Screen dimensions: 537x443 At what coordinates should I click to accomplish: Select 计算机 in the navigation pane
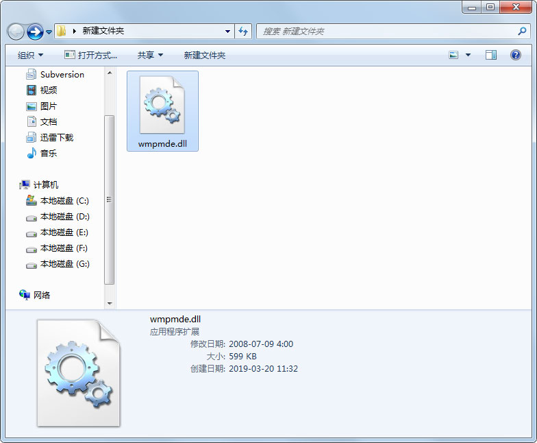pos(45,185)
